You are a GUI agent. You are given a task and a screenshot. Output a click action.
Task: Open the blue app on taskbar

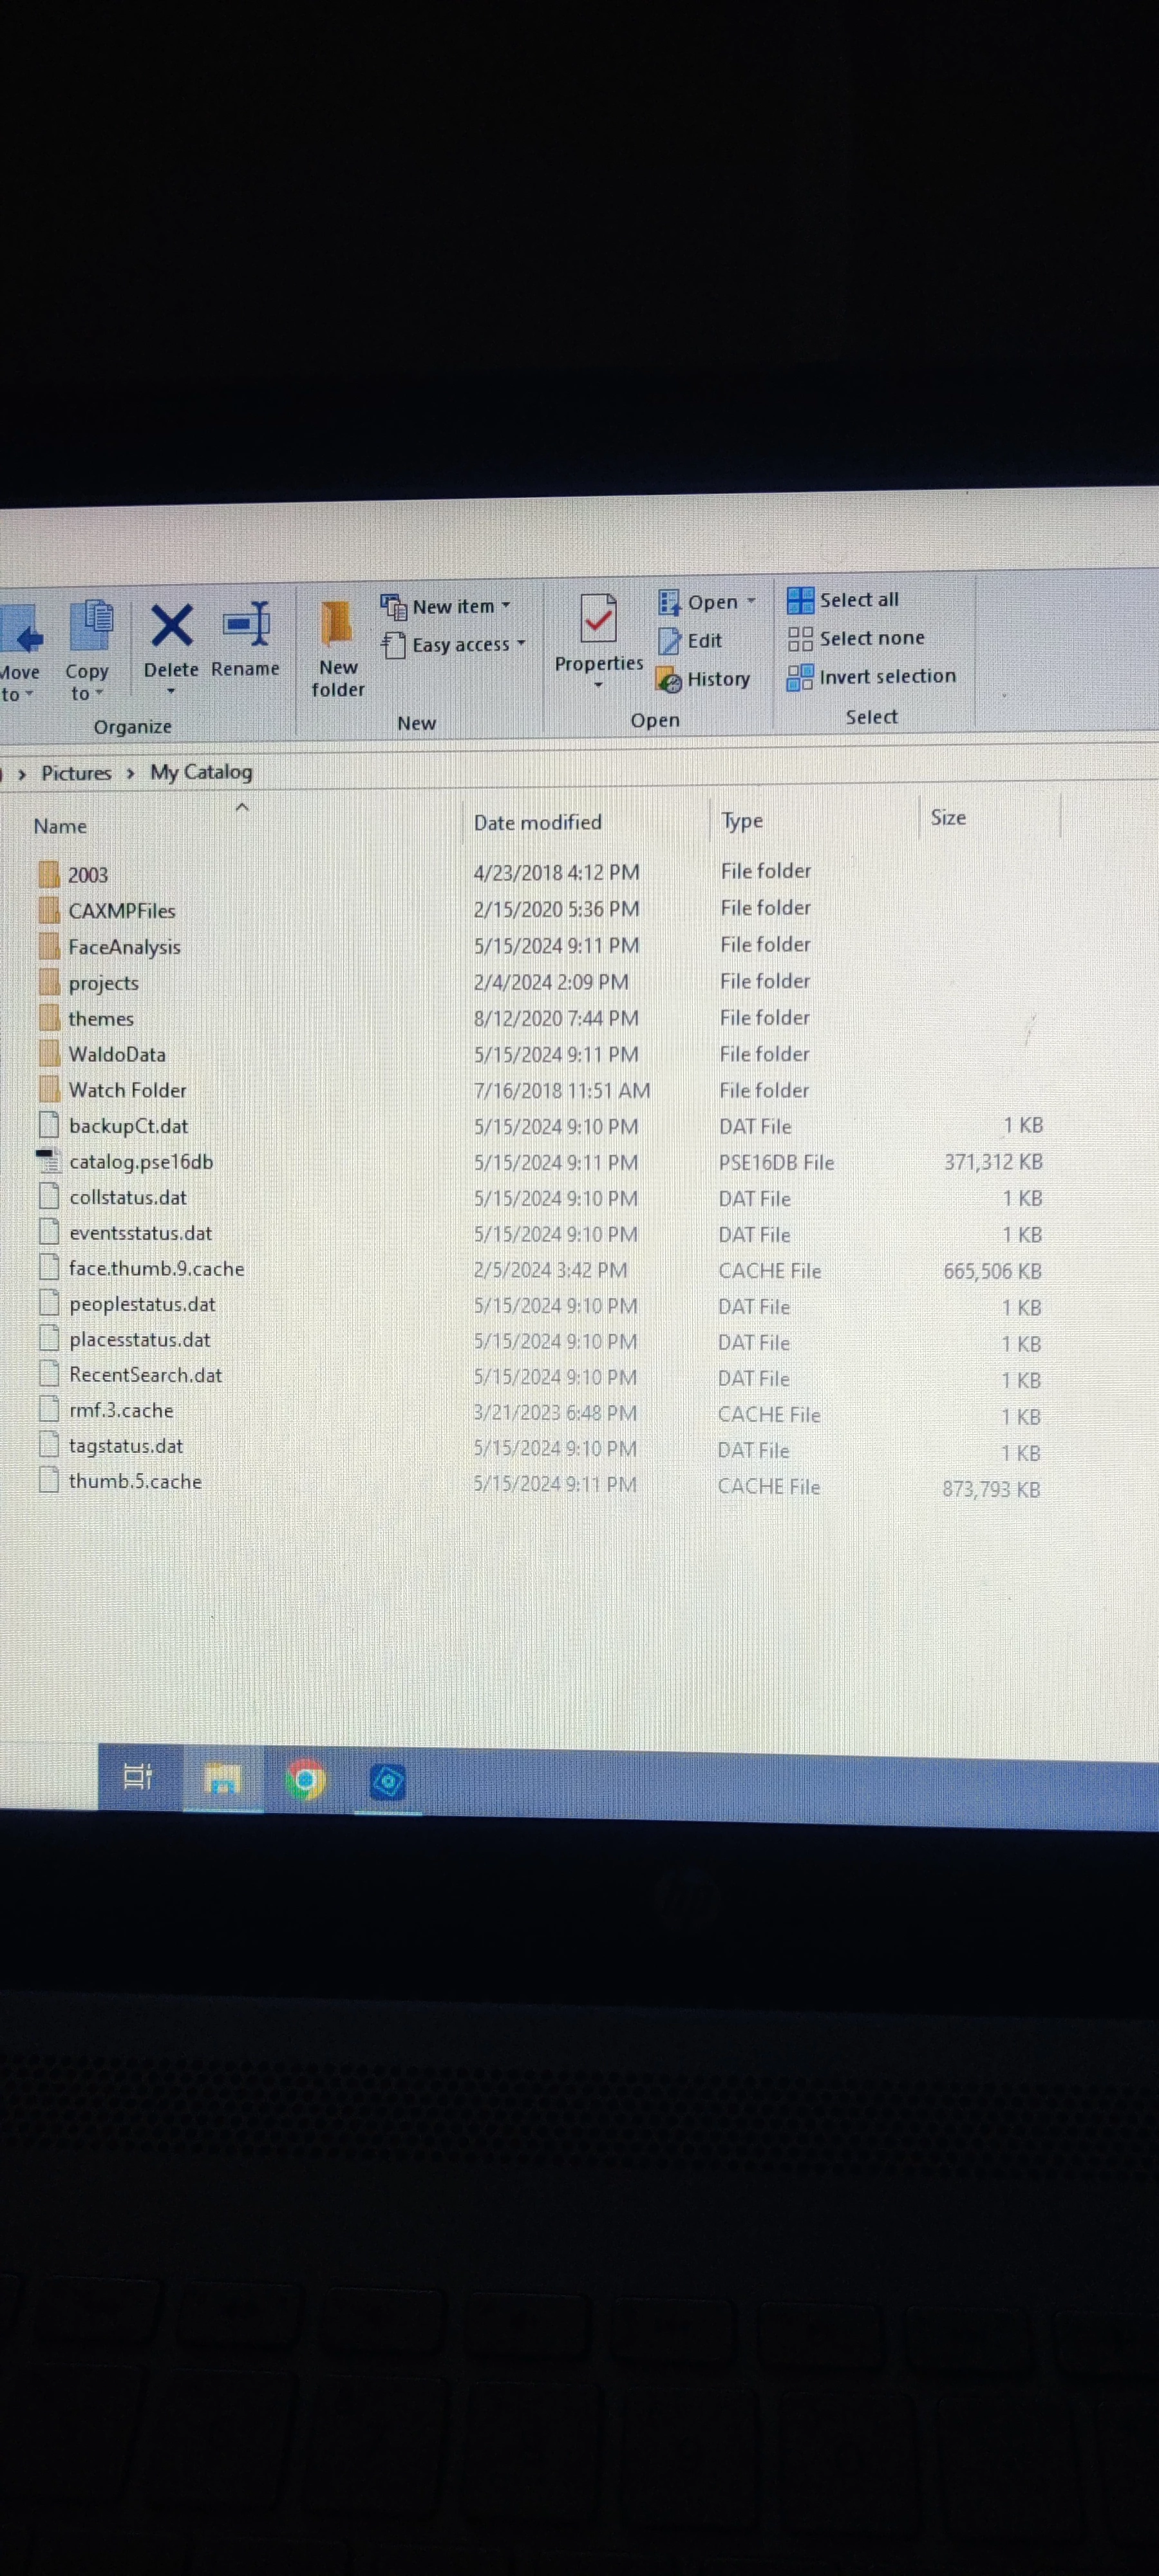tap(388, 1782)
